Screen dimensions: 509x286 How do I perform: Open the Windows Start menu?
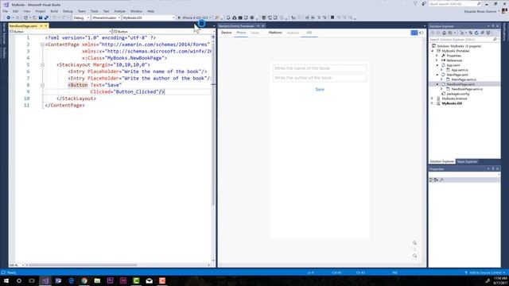tap(6, 280)
